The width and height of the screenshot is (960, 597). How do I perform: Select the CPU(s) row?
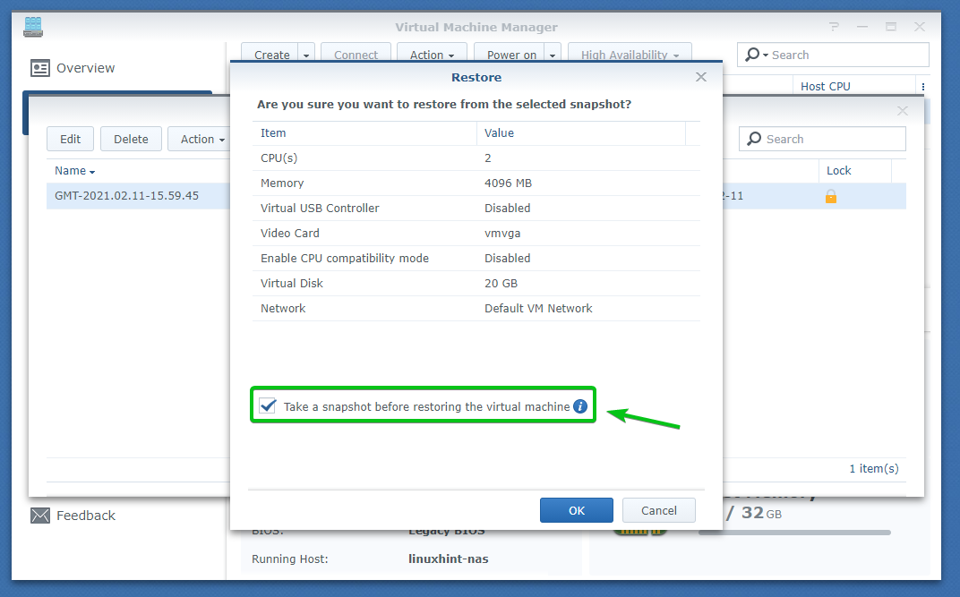point(476,158)
